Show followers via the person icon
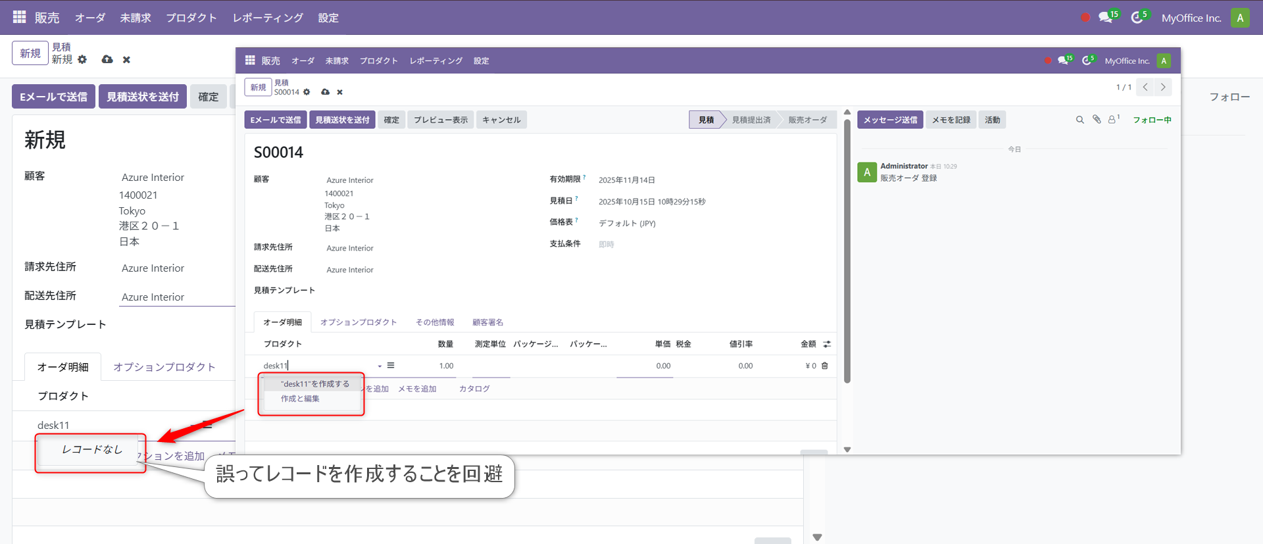Viewport: 1263px width, 544px height. [1113, 119]
